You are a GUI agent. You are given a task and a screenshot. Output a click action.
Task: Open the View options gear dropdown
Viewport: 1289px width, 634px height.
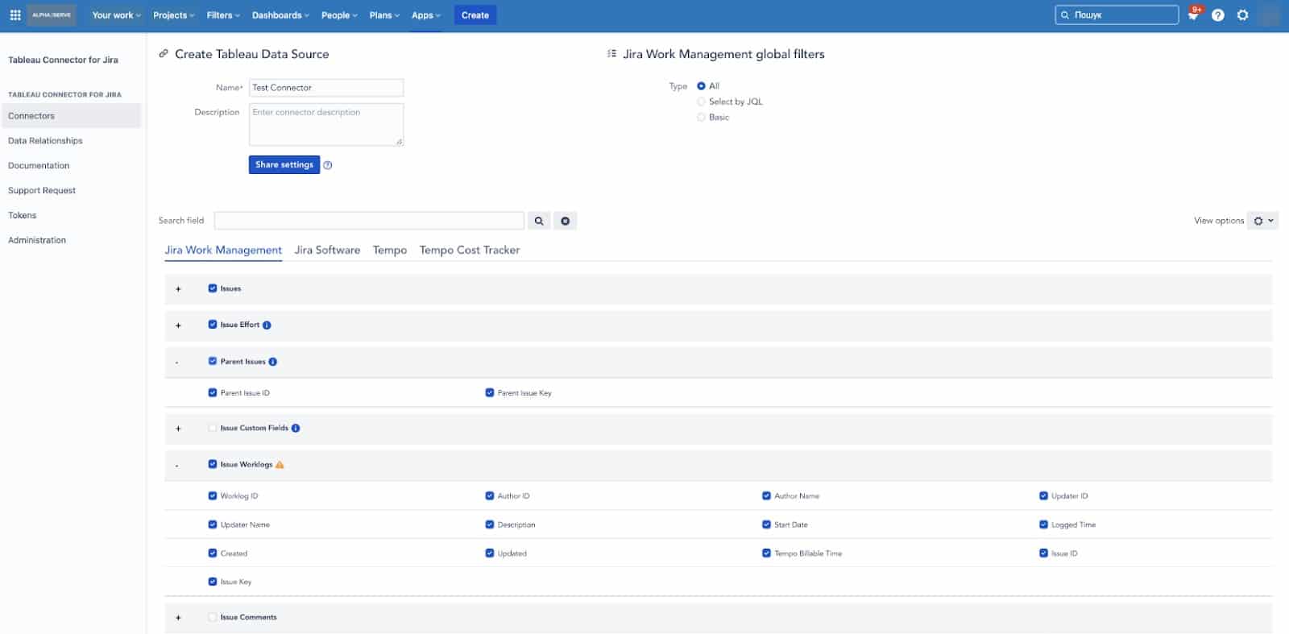click(x=1262, y=221)
